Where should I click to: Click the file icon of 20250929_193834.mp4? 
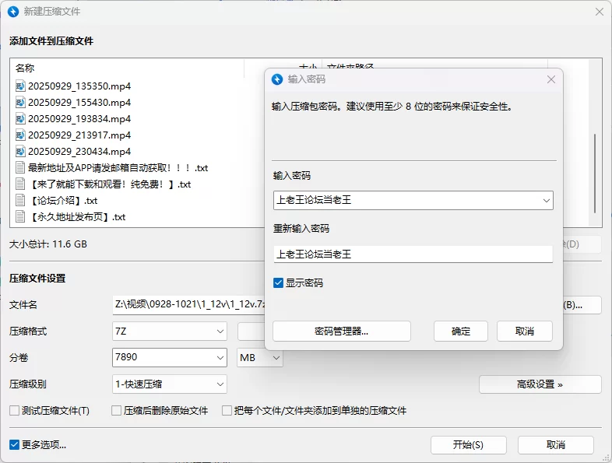pyautogui.click(x=20, y=119)
